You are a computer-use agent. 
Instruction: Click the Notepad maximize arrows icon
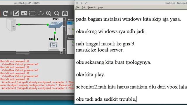pyautogui.click(x=86, y=3)
